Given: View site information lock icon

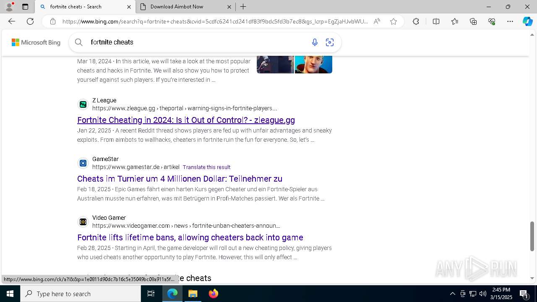Looking at the screenshot, I should pyautogui.click(x=52, y=21).
